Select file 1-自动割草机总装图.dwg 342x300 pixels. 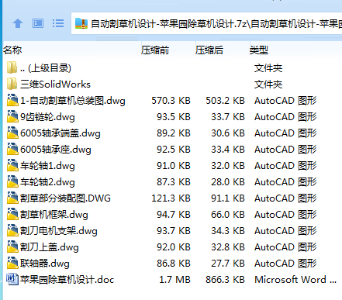point(73,101)
